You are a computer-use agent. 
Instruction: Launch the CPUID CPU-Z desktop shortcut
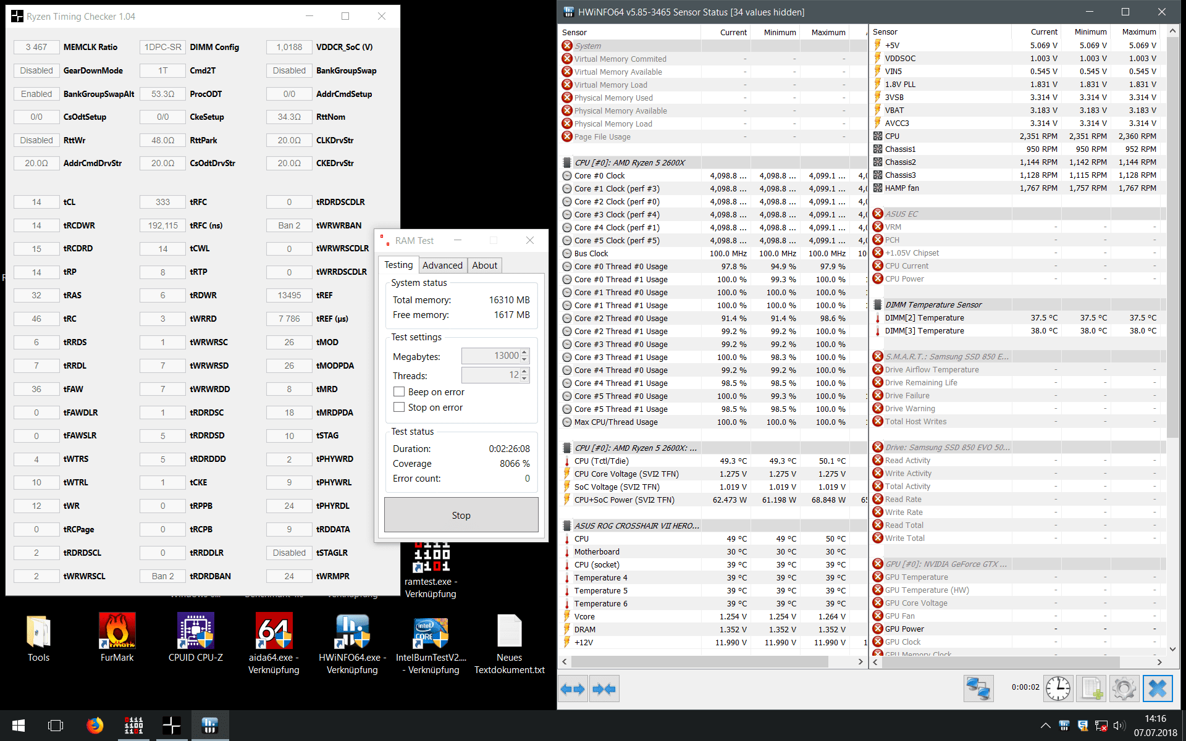196,638
